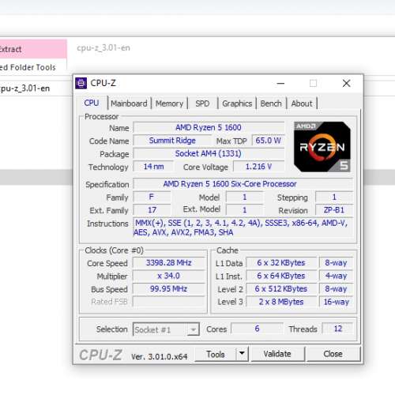Open the SPD tab
The width and height of the screenshot is (395, 395).
(x=202, y=103)
